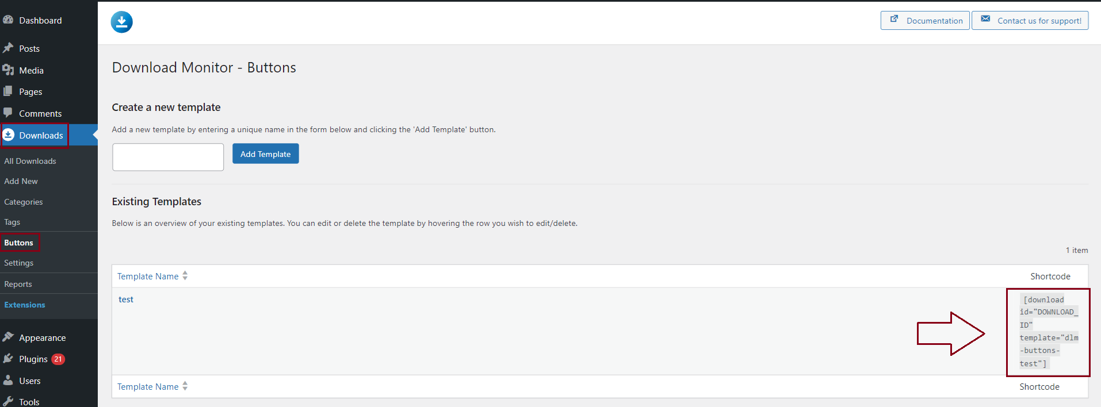Click the Posts pushpin icon
Image resolution: width=1101 pixels, height=407 pixels.
tap(8, 48)
